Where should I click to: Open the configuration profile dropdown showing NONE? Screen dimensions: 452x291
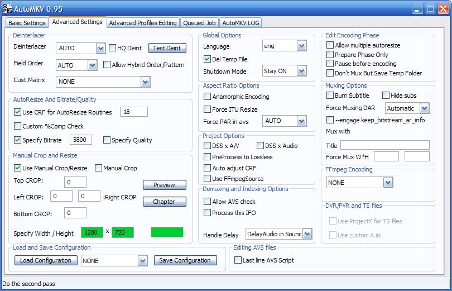142,261
